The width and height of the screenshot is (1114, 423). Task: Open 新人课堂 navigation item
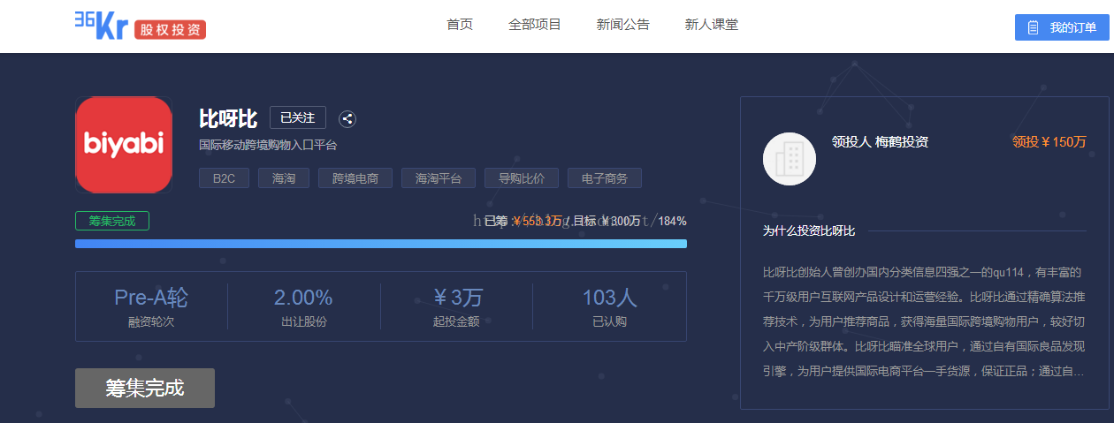(x=712, y=25)
